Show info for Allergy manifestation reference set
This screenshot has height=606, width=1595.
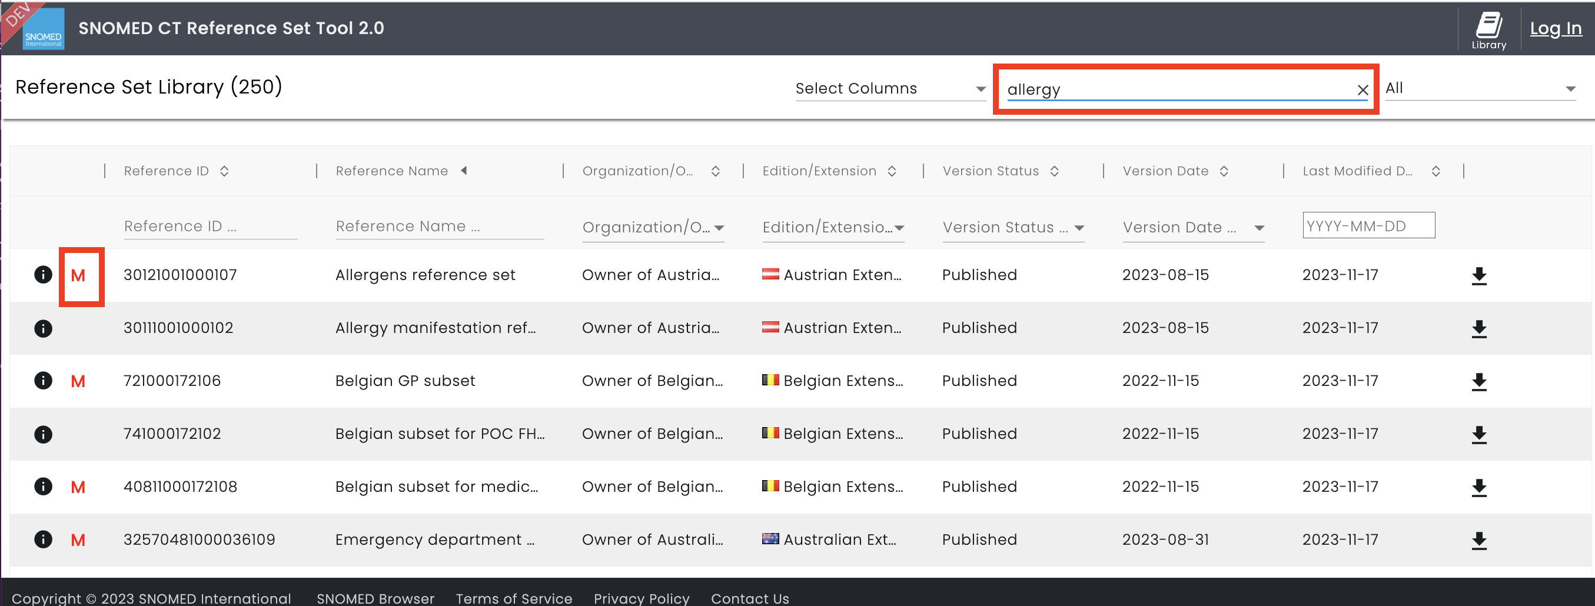[x=43, y=328]
